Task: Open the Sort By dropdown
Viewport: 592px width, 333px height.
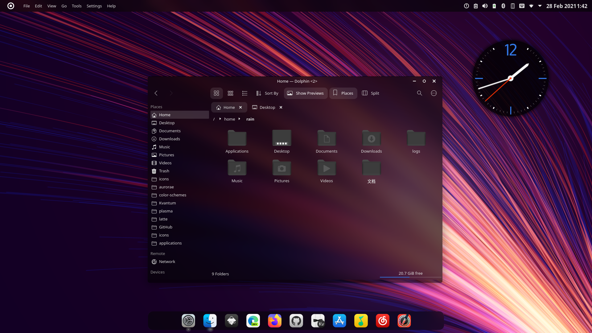Action: (267, 93)
